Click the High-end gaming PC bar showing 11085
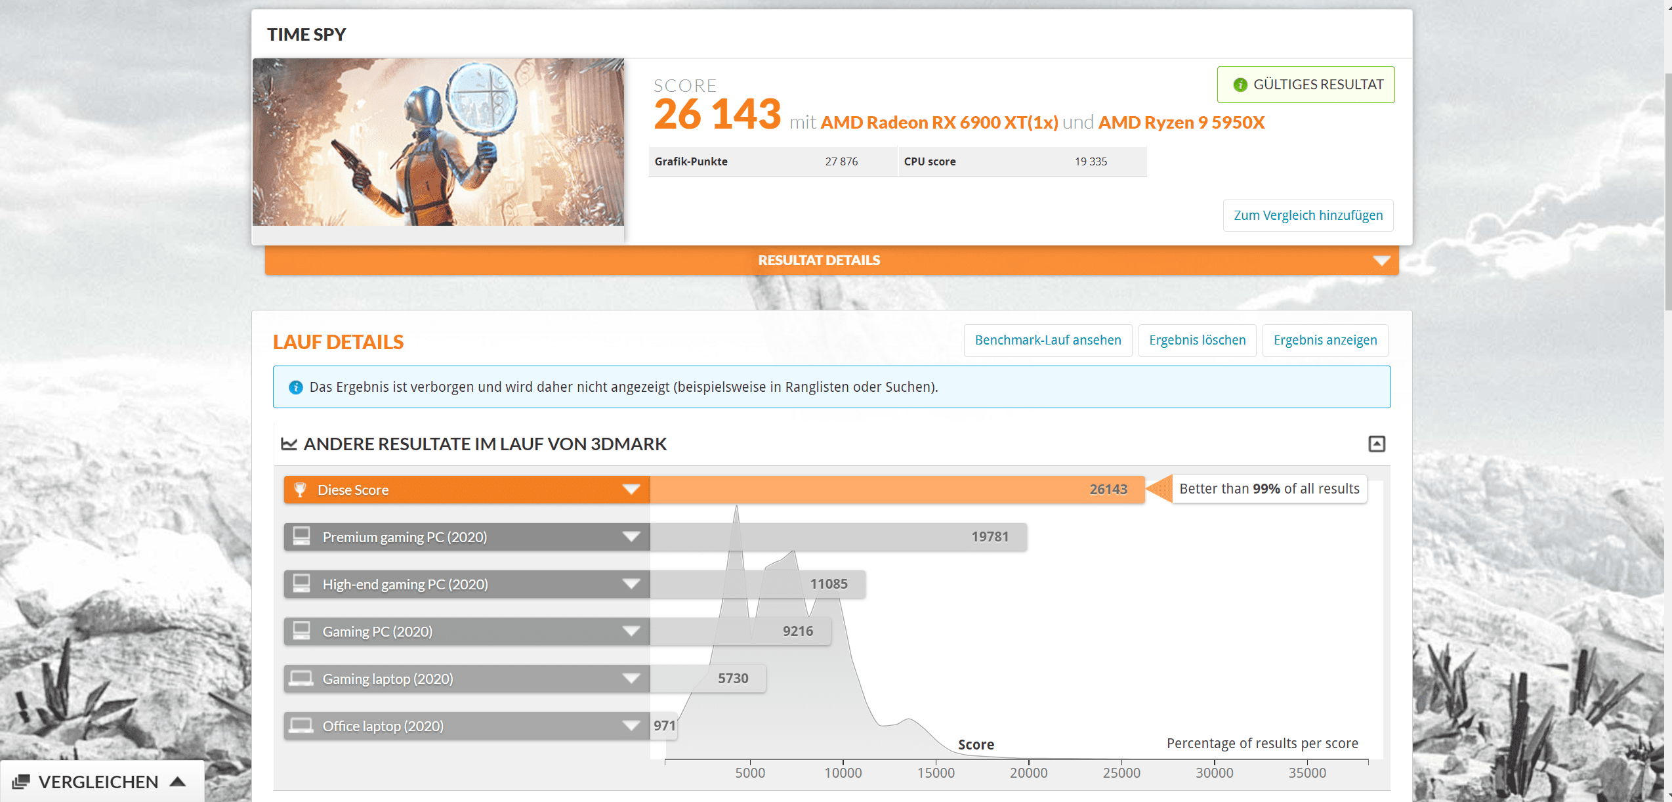 757,584
